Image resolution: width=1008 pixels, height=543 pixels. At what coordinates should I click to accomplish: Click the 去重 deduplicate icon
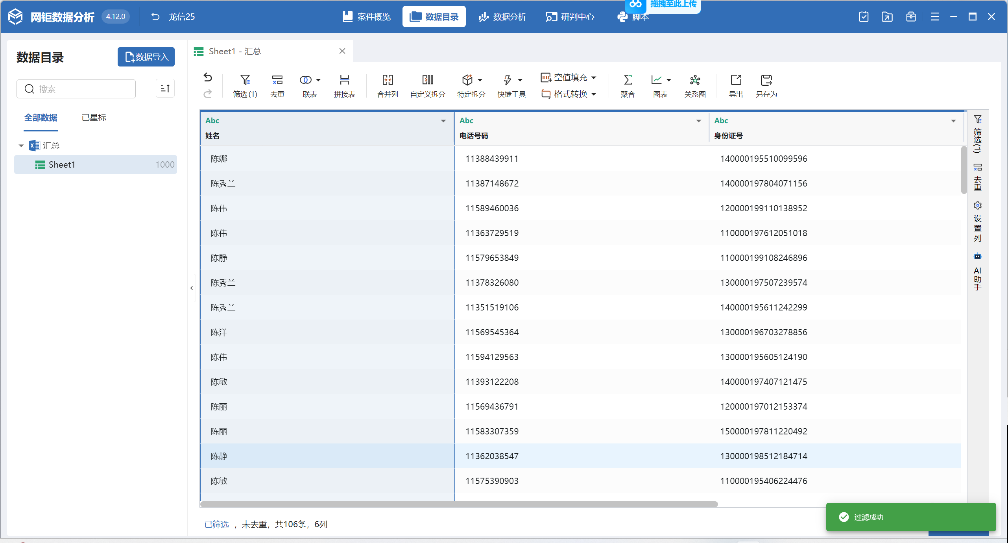(277, 80)
